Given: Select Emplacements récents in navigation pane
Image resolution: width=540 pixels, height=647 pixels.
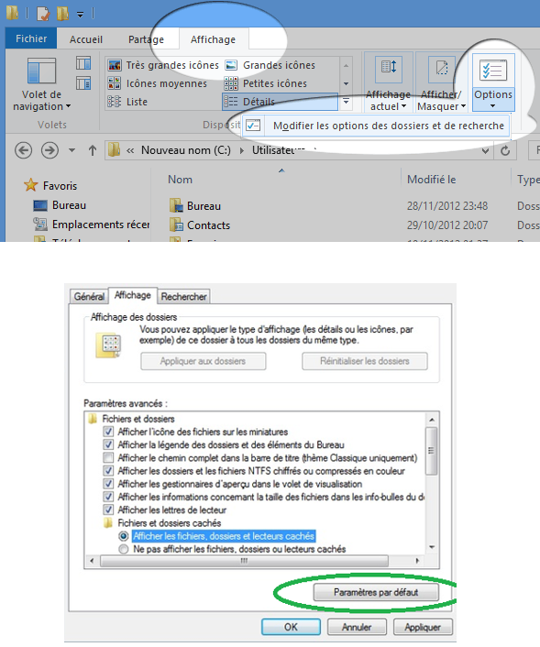Looking at the screenshot, I should (91, 225).
